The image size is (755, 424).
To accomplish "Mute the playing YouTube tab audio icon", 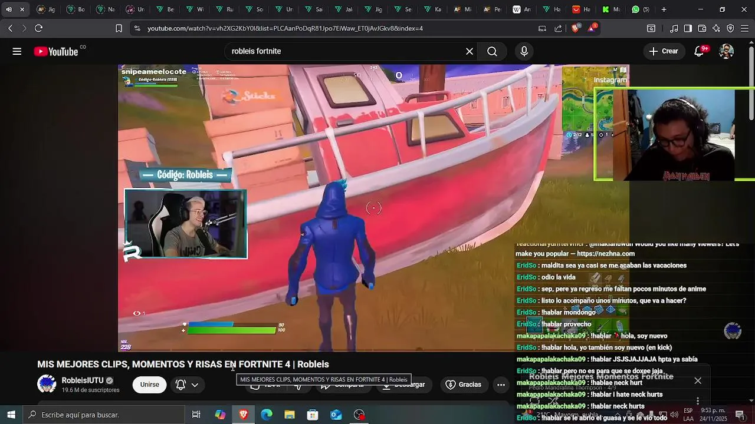I will [x=8, y=9].
